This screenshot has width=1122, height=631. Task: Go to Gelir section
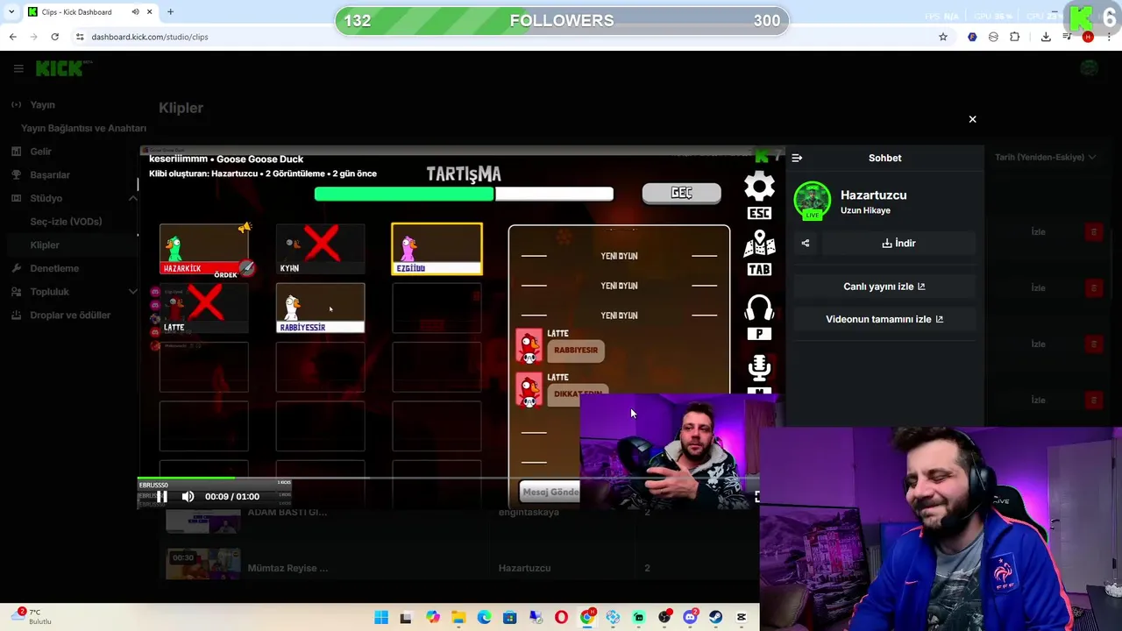coord(40,152)
